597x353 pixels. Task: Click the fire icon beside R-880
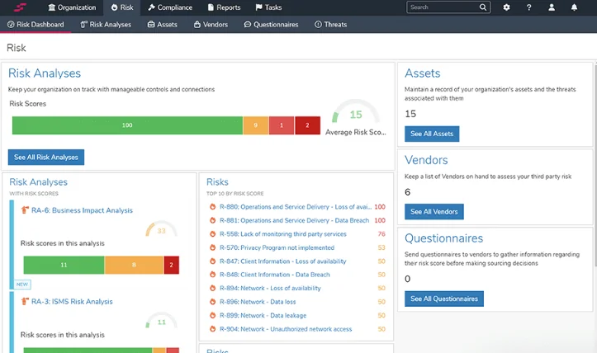[212, 206]
